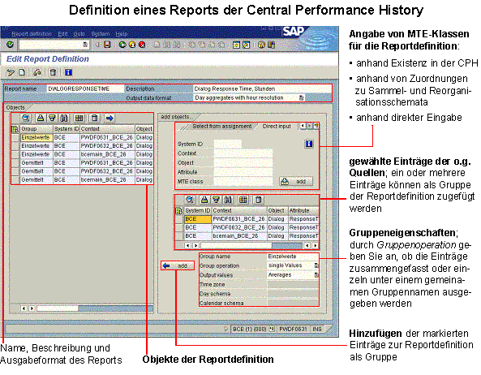Click the Create new report page icon
The image size is (481, 375).
[x=22, y=72]
